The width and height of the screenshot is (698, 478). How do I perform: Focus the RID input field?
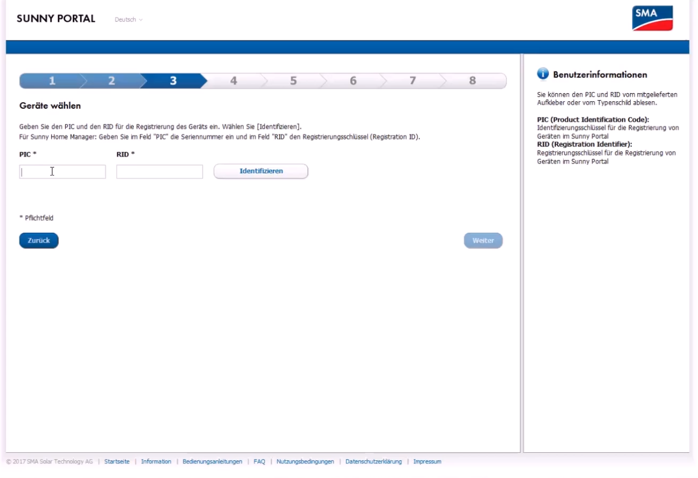pyautogui.click(x=159, y=172)
